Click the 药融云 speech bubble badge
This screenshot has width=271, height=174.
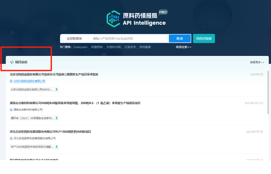tap(163, 12)
